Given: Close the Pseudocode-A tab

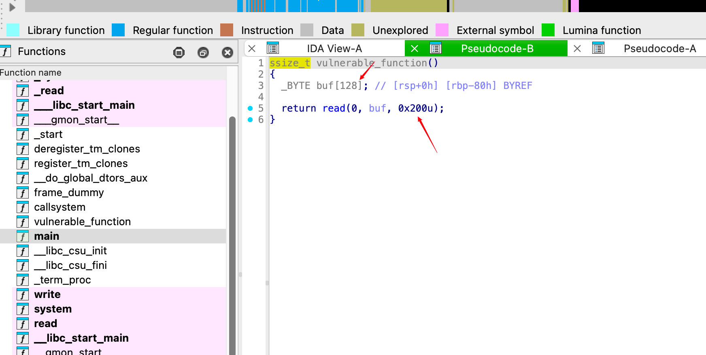Looking at the screenshot, I should pos(577,49).
